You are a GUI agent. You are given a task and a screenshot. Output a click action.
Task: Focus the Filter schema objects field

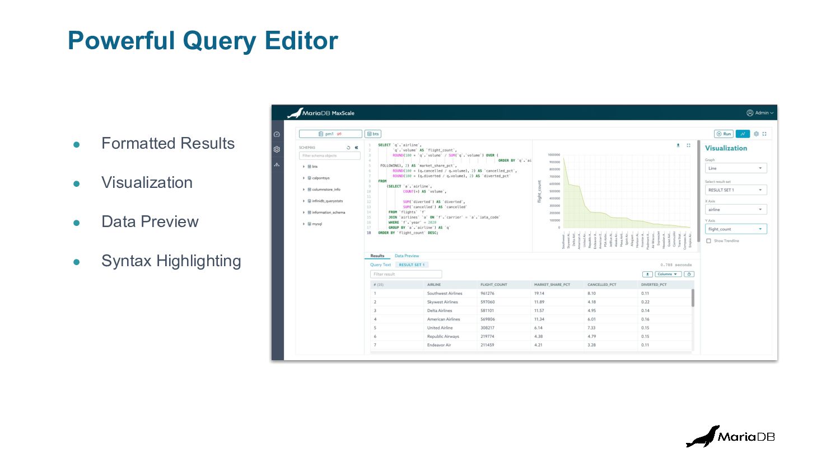coord(329,155)
